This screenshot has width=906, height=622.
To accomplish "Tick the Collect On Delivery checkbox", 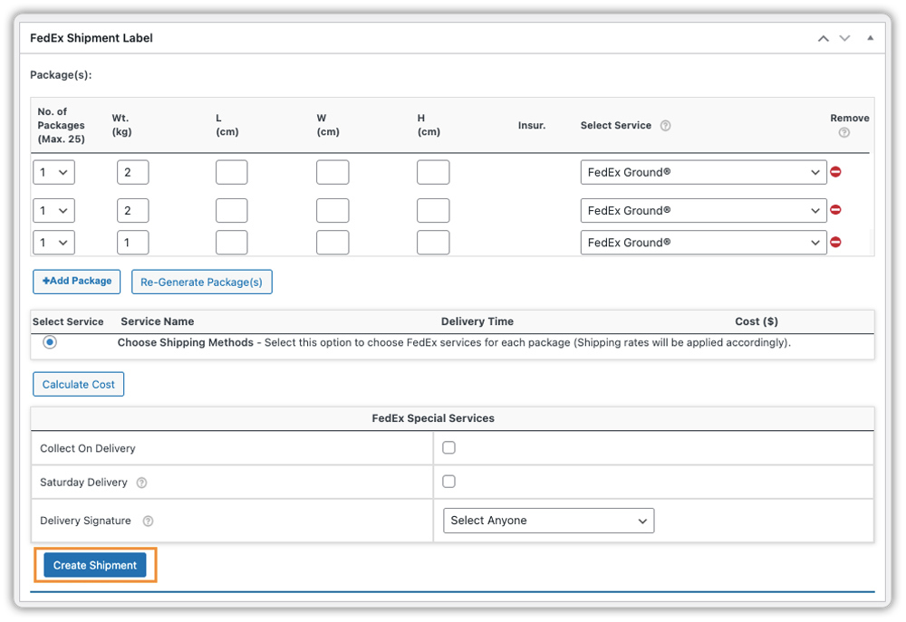I will coord(449,447).
